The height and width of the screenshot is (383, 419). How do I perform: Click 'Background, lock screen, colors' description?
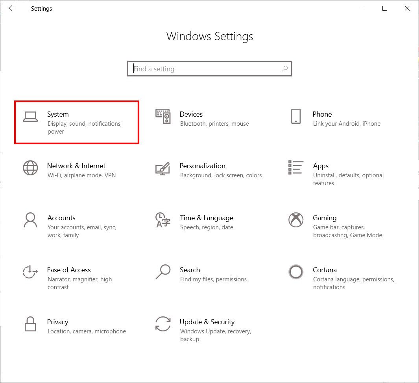pyautogui.click(x=221, y=175)
